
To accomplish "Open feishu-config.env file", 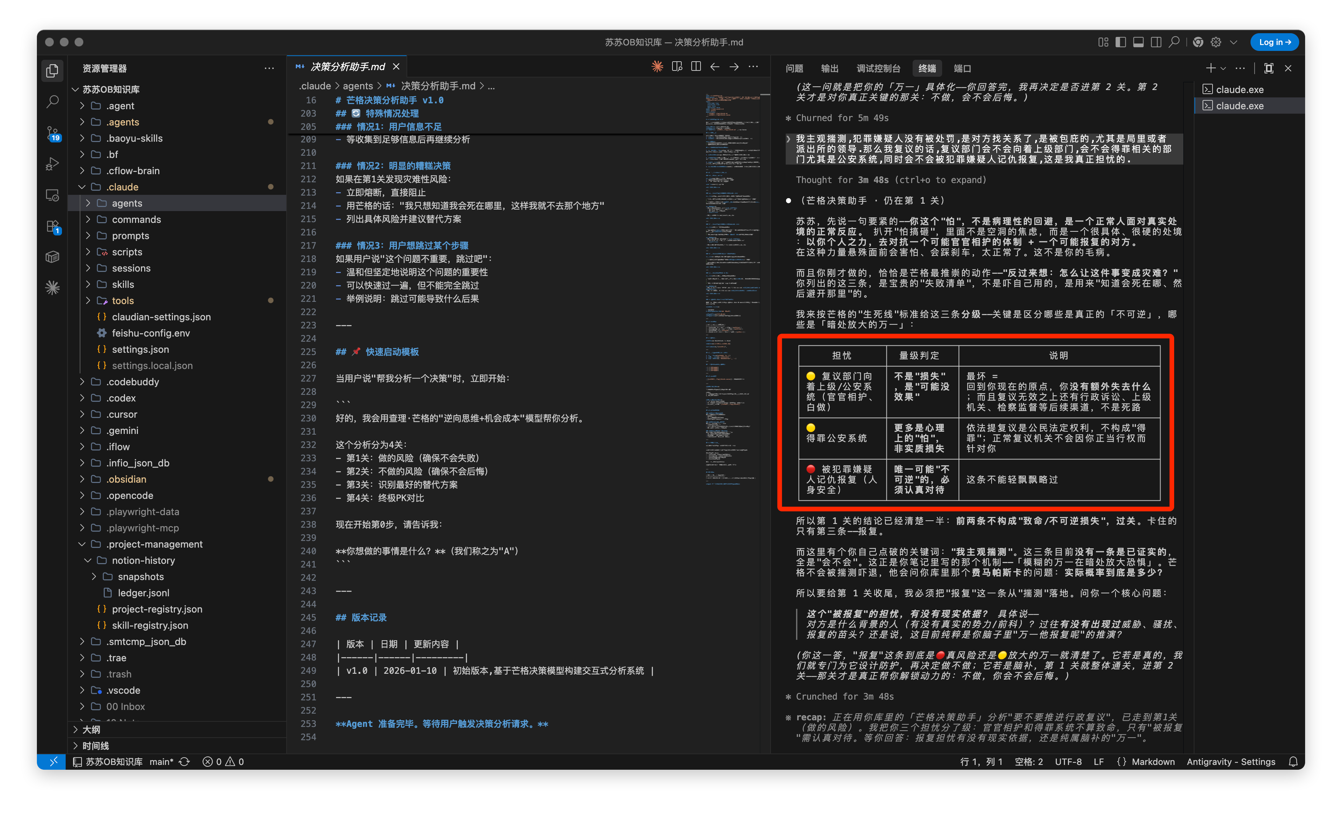I will [151, 333].
